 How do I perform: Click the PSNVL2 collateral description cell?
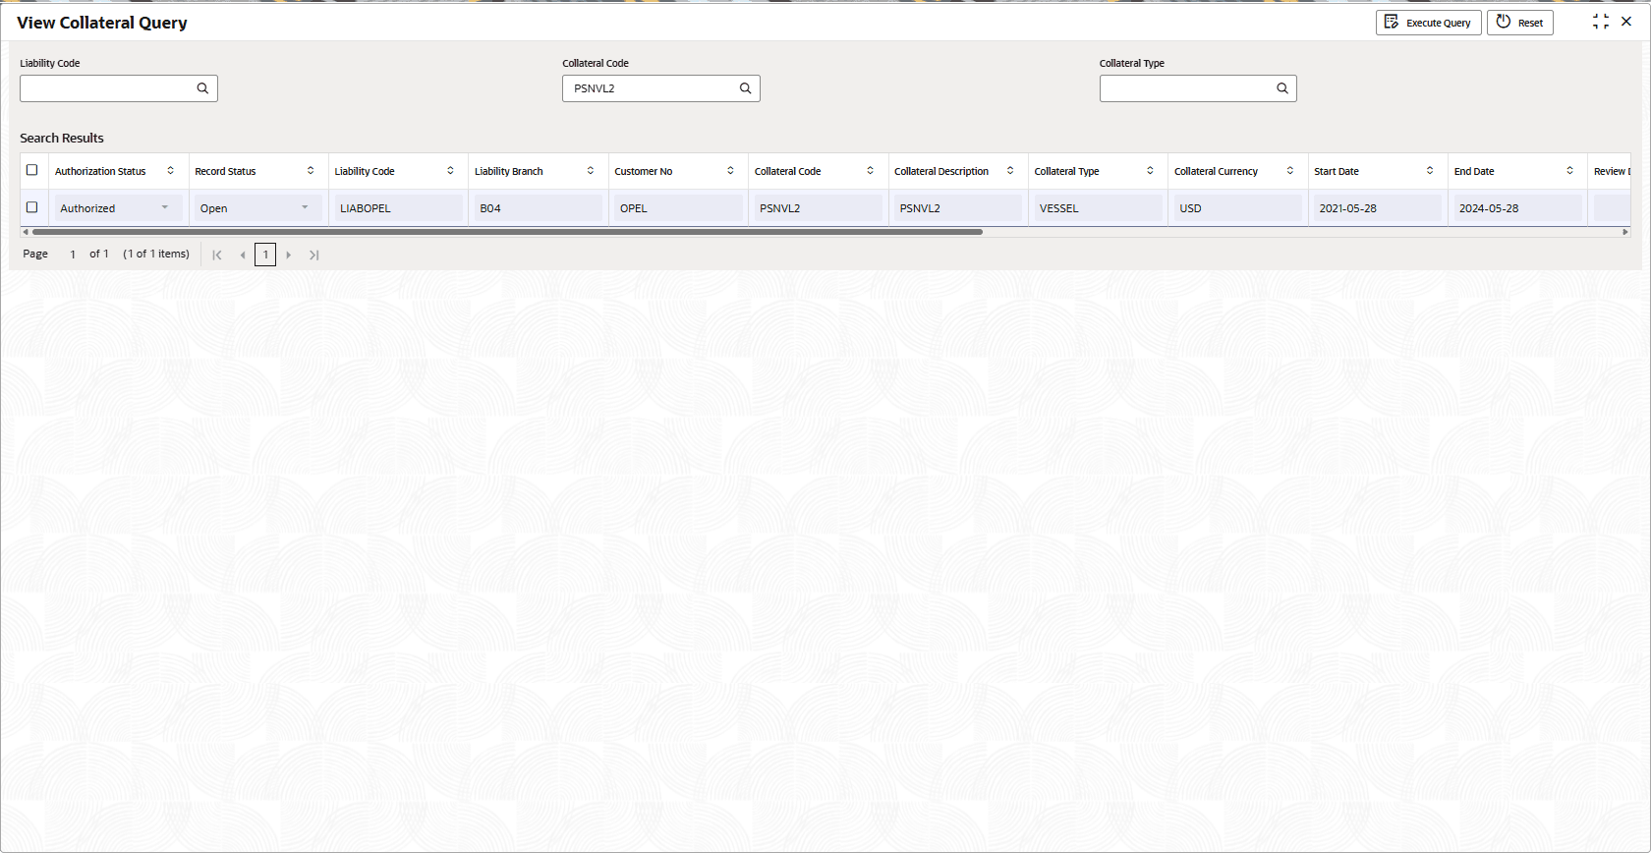(x=958, y=208)
